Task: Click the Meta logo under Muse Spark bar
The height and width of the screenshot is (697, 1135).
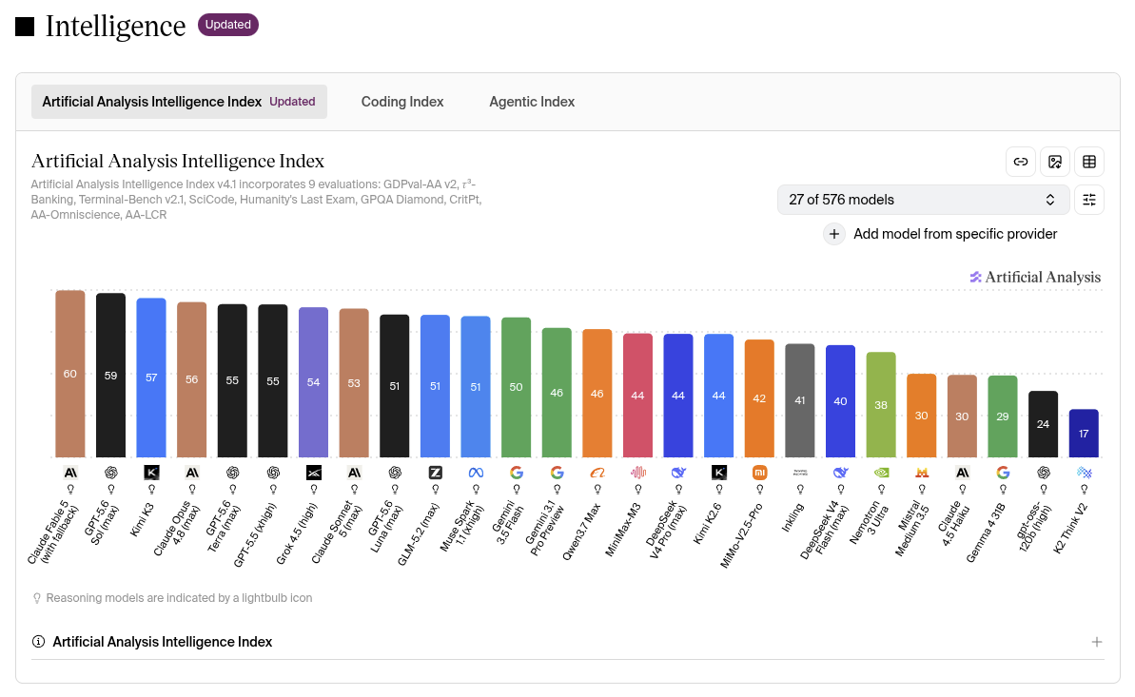Action: coord(476,473)
